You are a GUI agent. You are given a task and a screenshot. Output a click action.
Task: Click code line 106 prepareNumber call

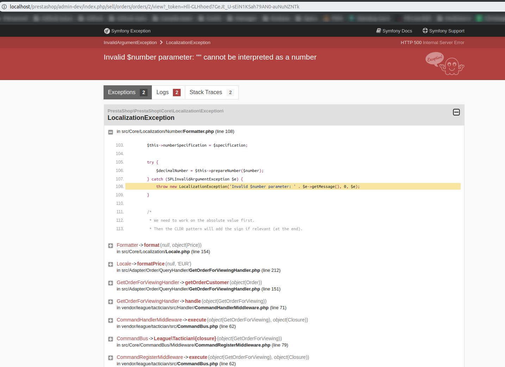tap(210, 171)
